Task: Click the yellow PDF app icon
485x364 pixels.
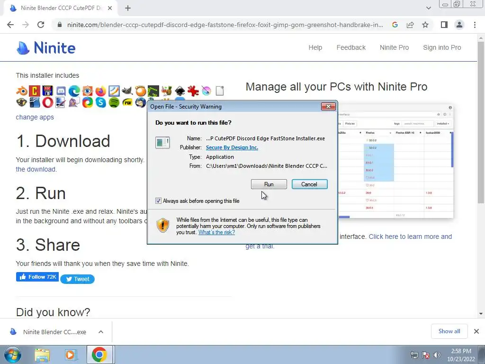Action: [x=127, y=102]
